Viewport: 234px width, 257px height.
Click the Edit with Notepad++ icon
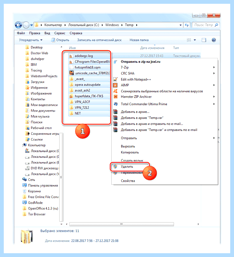tap(115, 79)
